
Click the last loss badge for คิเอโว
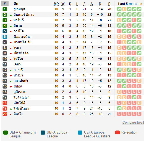click(139, 114)
